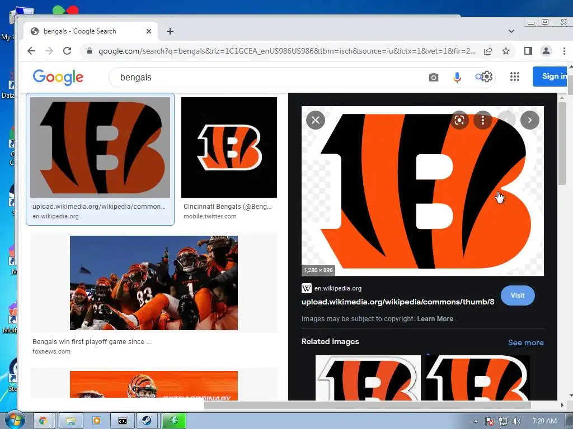Open the media player taskbar icon
Image resolution: width=573 pixels, height=429 pixels.
96,421
